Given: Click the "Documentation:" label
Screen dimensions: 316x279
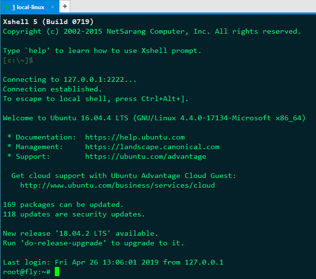Looking at the screenshot, I should [46, 137].
